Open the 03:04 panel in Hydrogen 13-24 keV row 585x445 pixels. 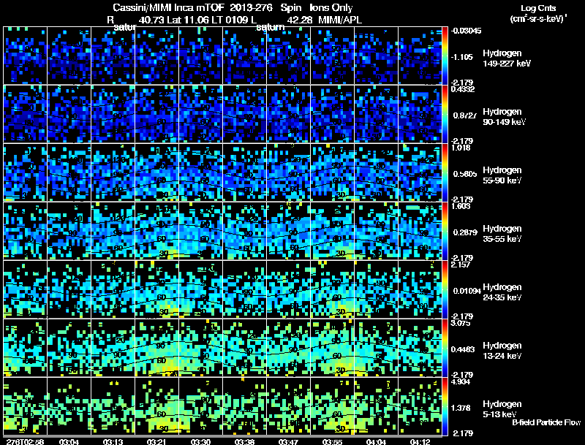tap(69, 348)
